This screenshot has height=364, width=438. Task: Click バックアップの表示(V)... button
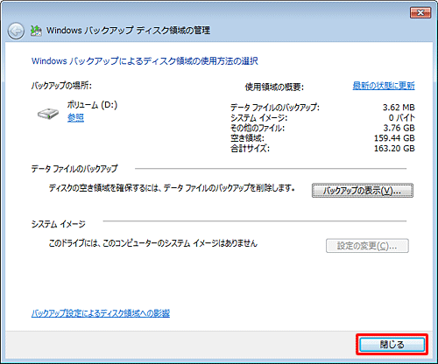(363, 191)
